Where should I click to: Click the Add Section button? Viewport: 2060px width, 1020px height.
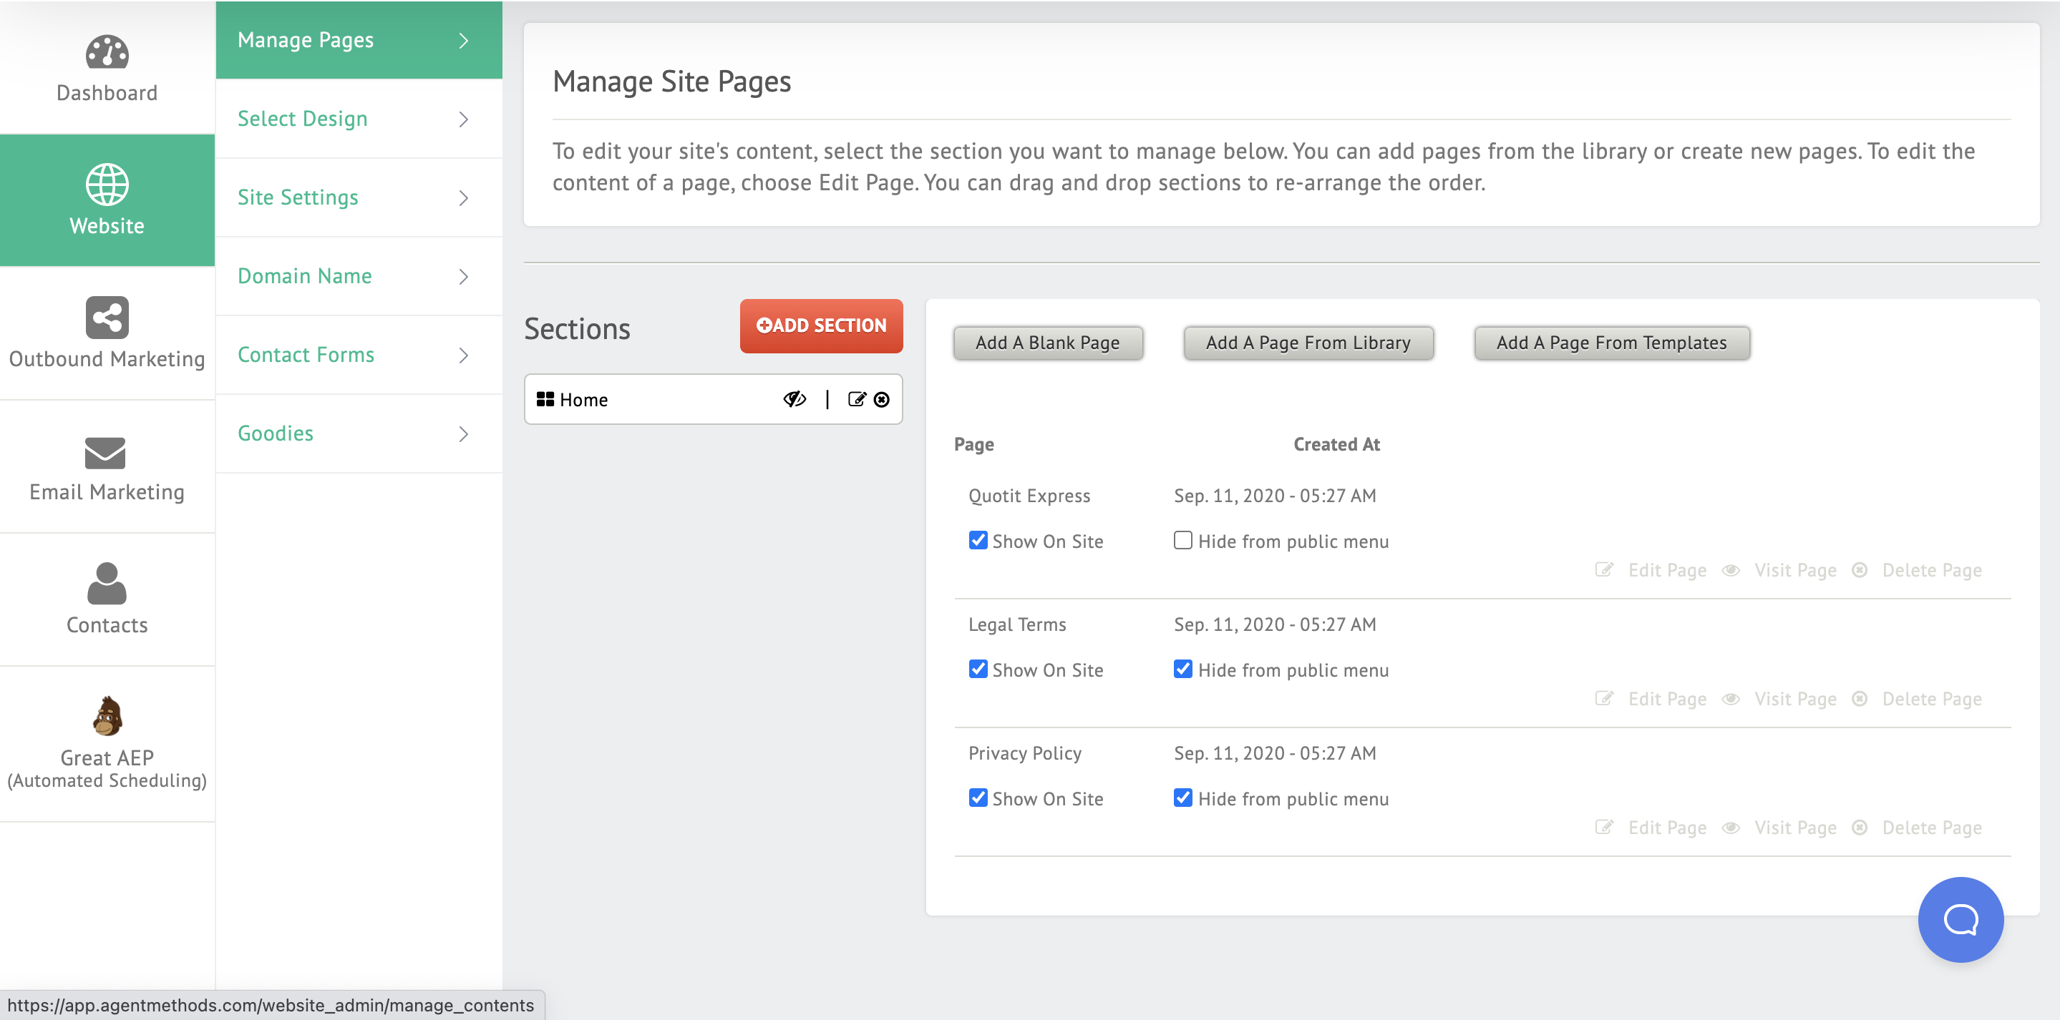click(x=820, y=325)
